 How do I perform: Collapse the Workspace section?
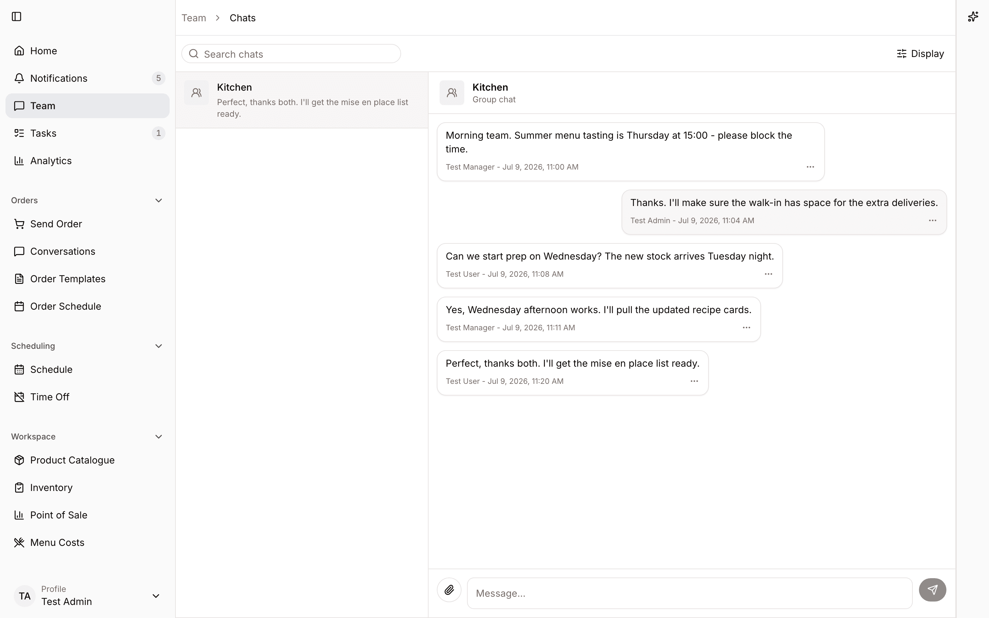click(159, 436)
